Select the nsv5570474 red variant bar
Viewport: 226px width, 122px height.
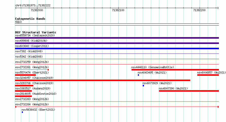click(25, 75)
